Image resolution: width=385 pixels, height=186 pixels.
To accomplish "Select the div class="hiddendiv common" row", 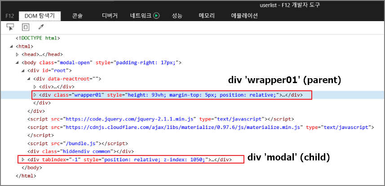I will pyautogui.click(x=80, y=151).
